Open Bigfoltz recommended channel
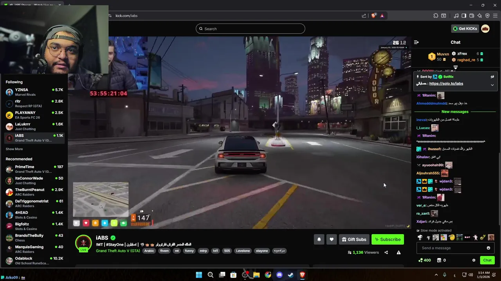 coord(34,226)
